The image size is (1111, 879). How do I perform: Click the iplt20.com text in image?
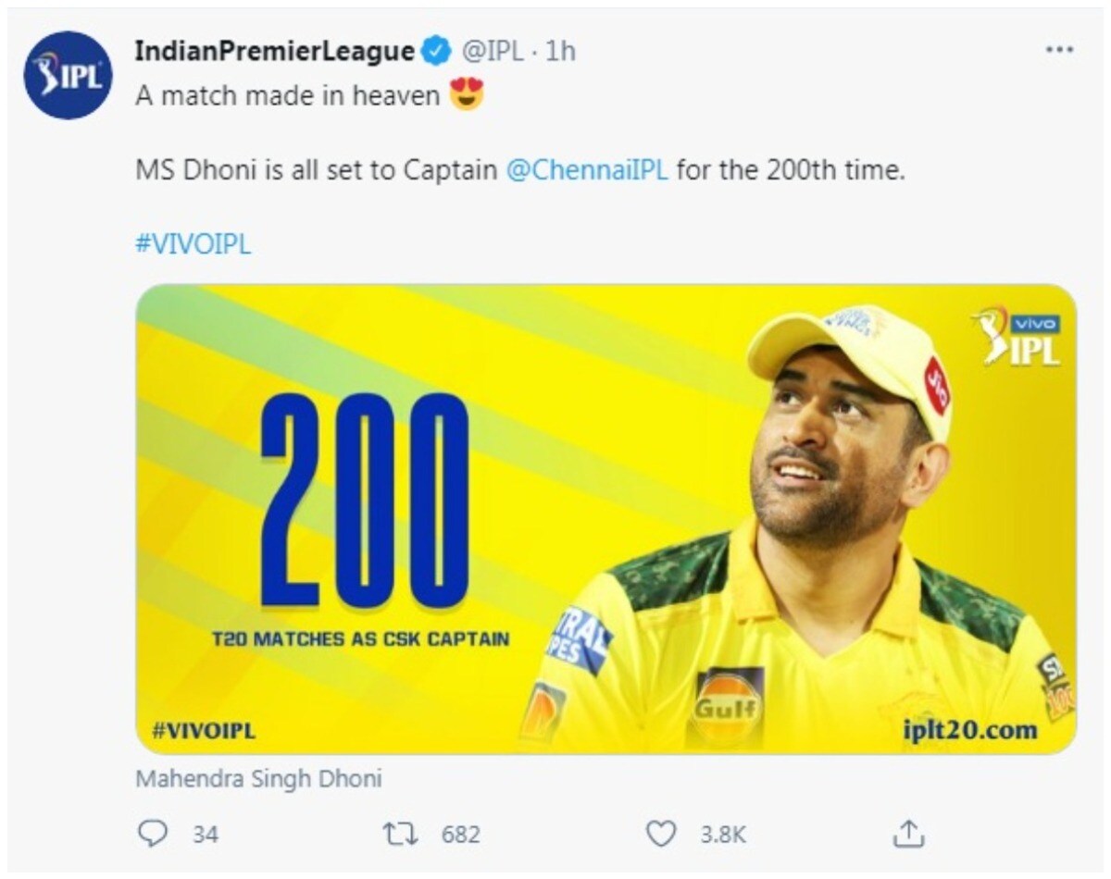(x=970, y=731)
